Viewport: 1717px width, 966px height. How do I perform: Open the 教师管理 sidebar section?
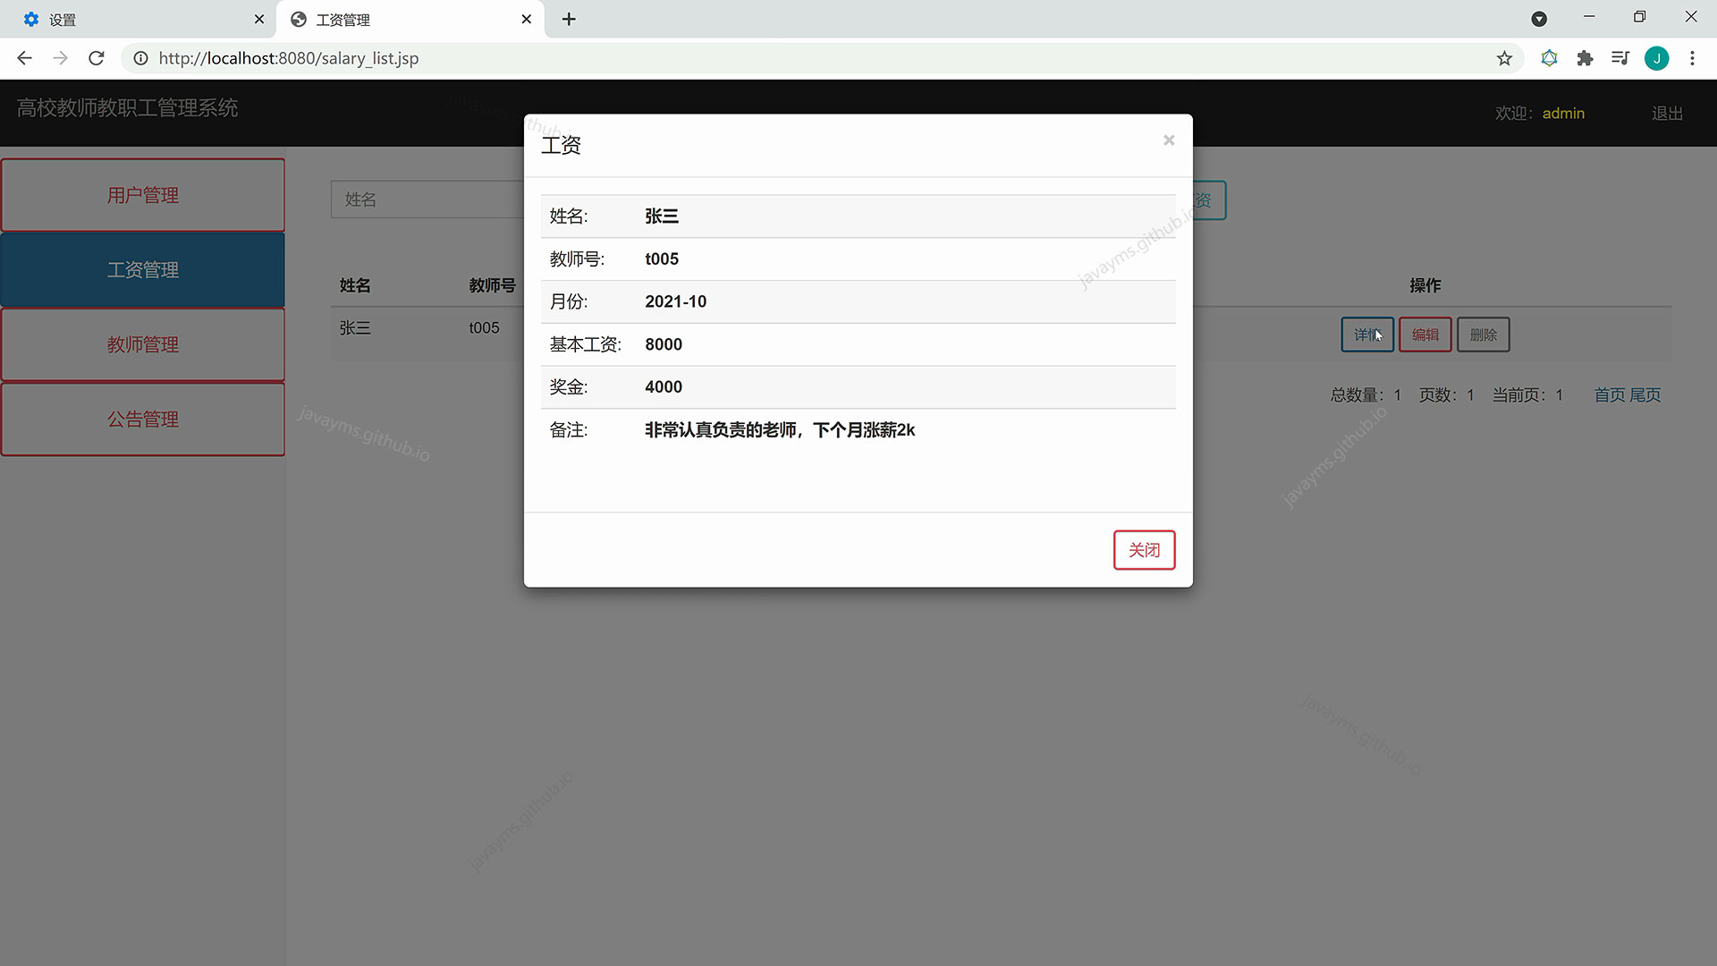pos(142,343)
